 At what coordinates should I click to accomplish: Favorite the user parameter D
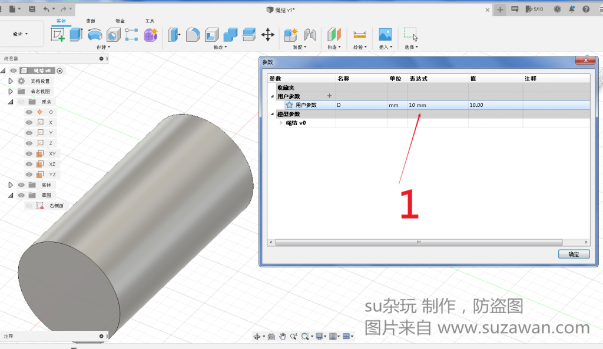(x=289, y=105)
